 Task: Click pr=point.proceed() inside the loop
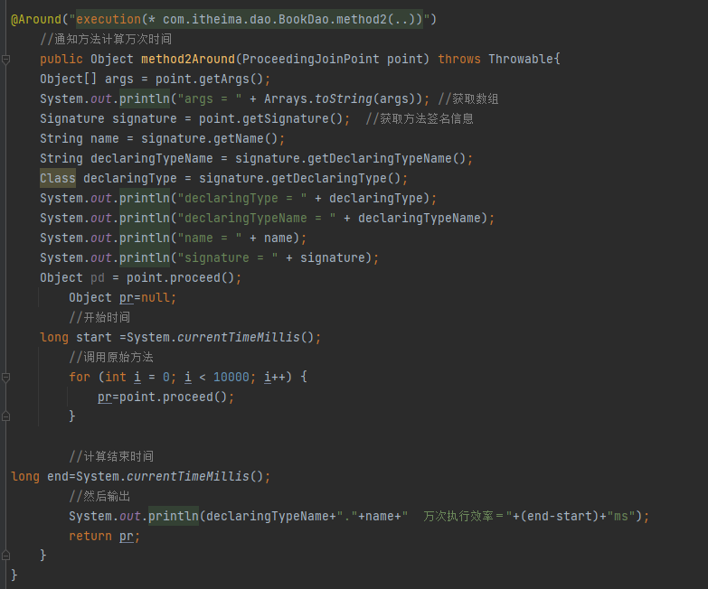click(165, 397)
